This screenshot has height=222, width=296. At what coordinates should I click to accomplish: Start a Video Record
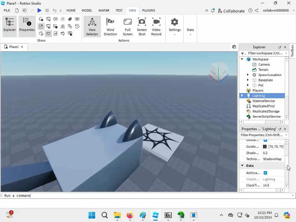(156, 26)
